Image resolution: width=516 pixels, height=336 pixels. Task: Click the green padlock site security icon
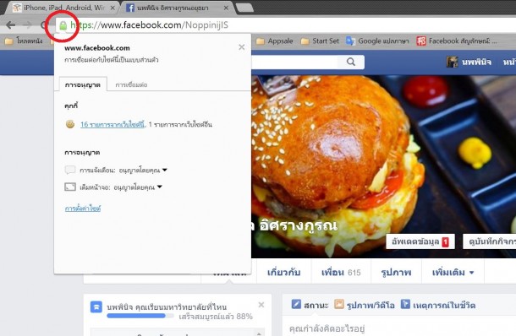[63, 25]
